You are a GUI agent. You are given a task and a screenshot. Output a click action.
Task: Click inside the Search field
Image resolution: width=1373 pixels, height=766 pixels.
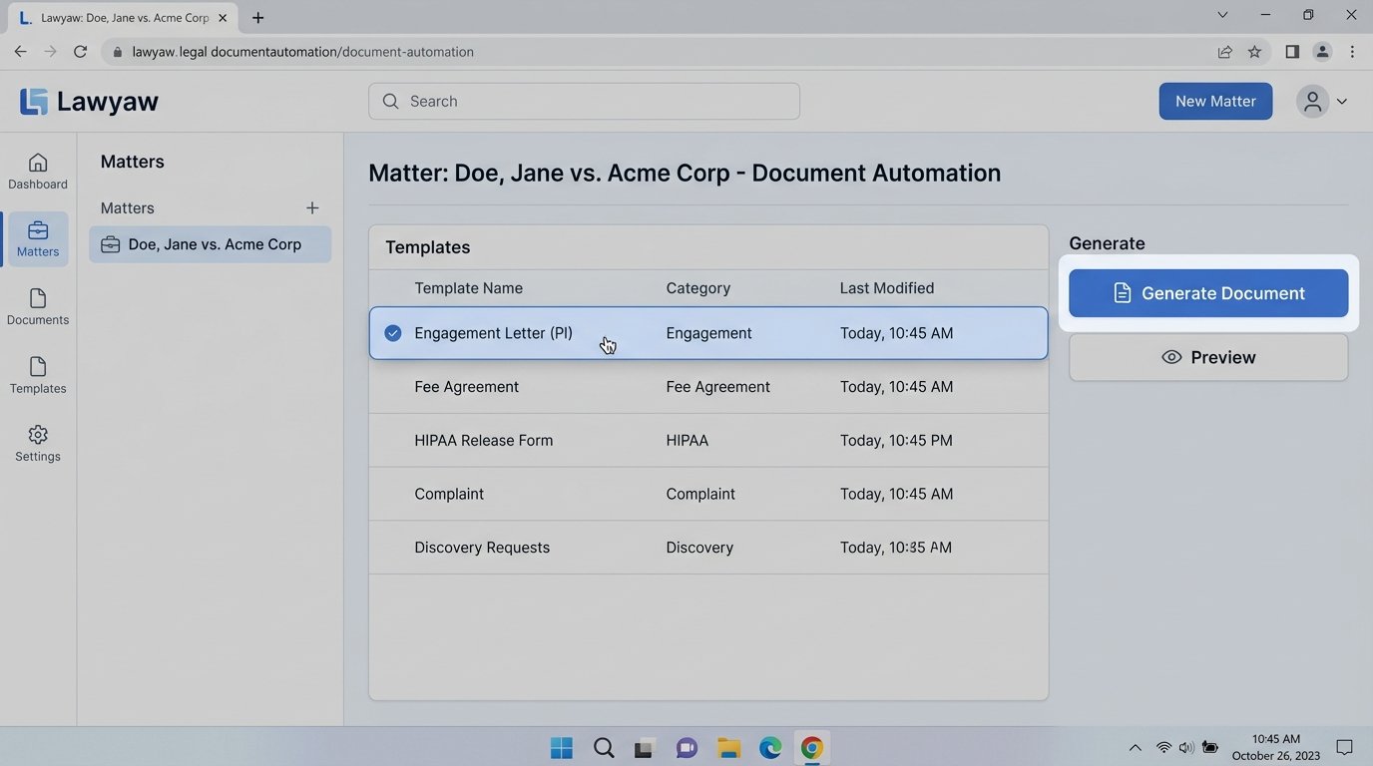(x=584, y=101)
